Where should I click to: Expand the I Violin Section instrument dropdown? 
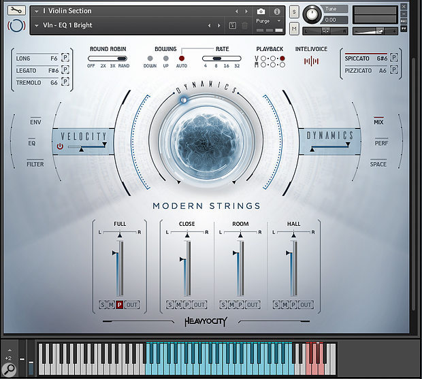pyautogui.click(x=36, y=12)
